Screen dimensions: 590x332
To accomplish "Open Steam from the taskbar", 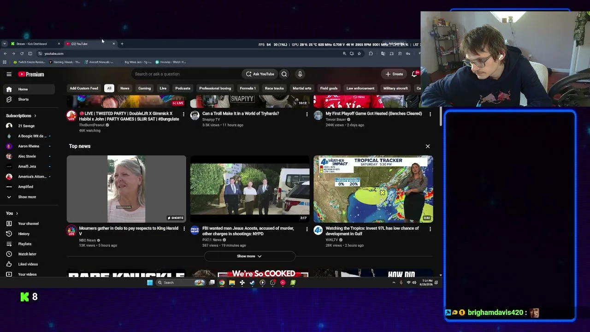I will (x=252, y=283).
